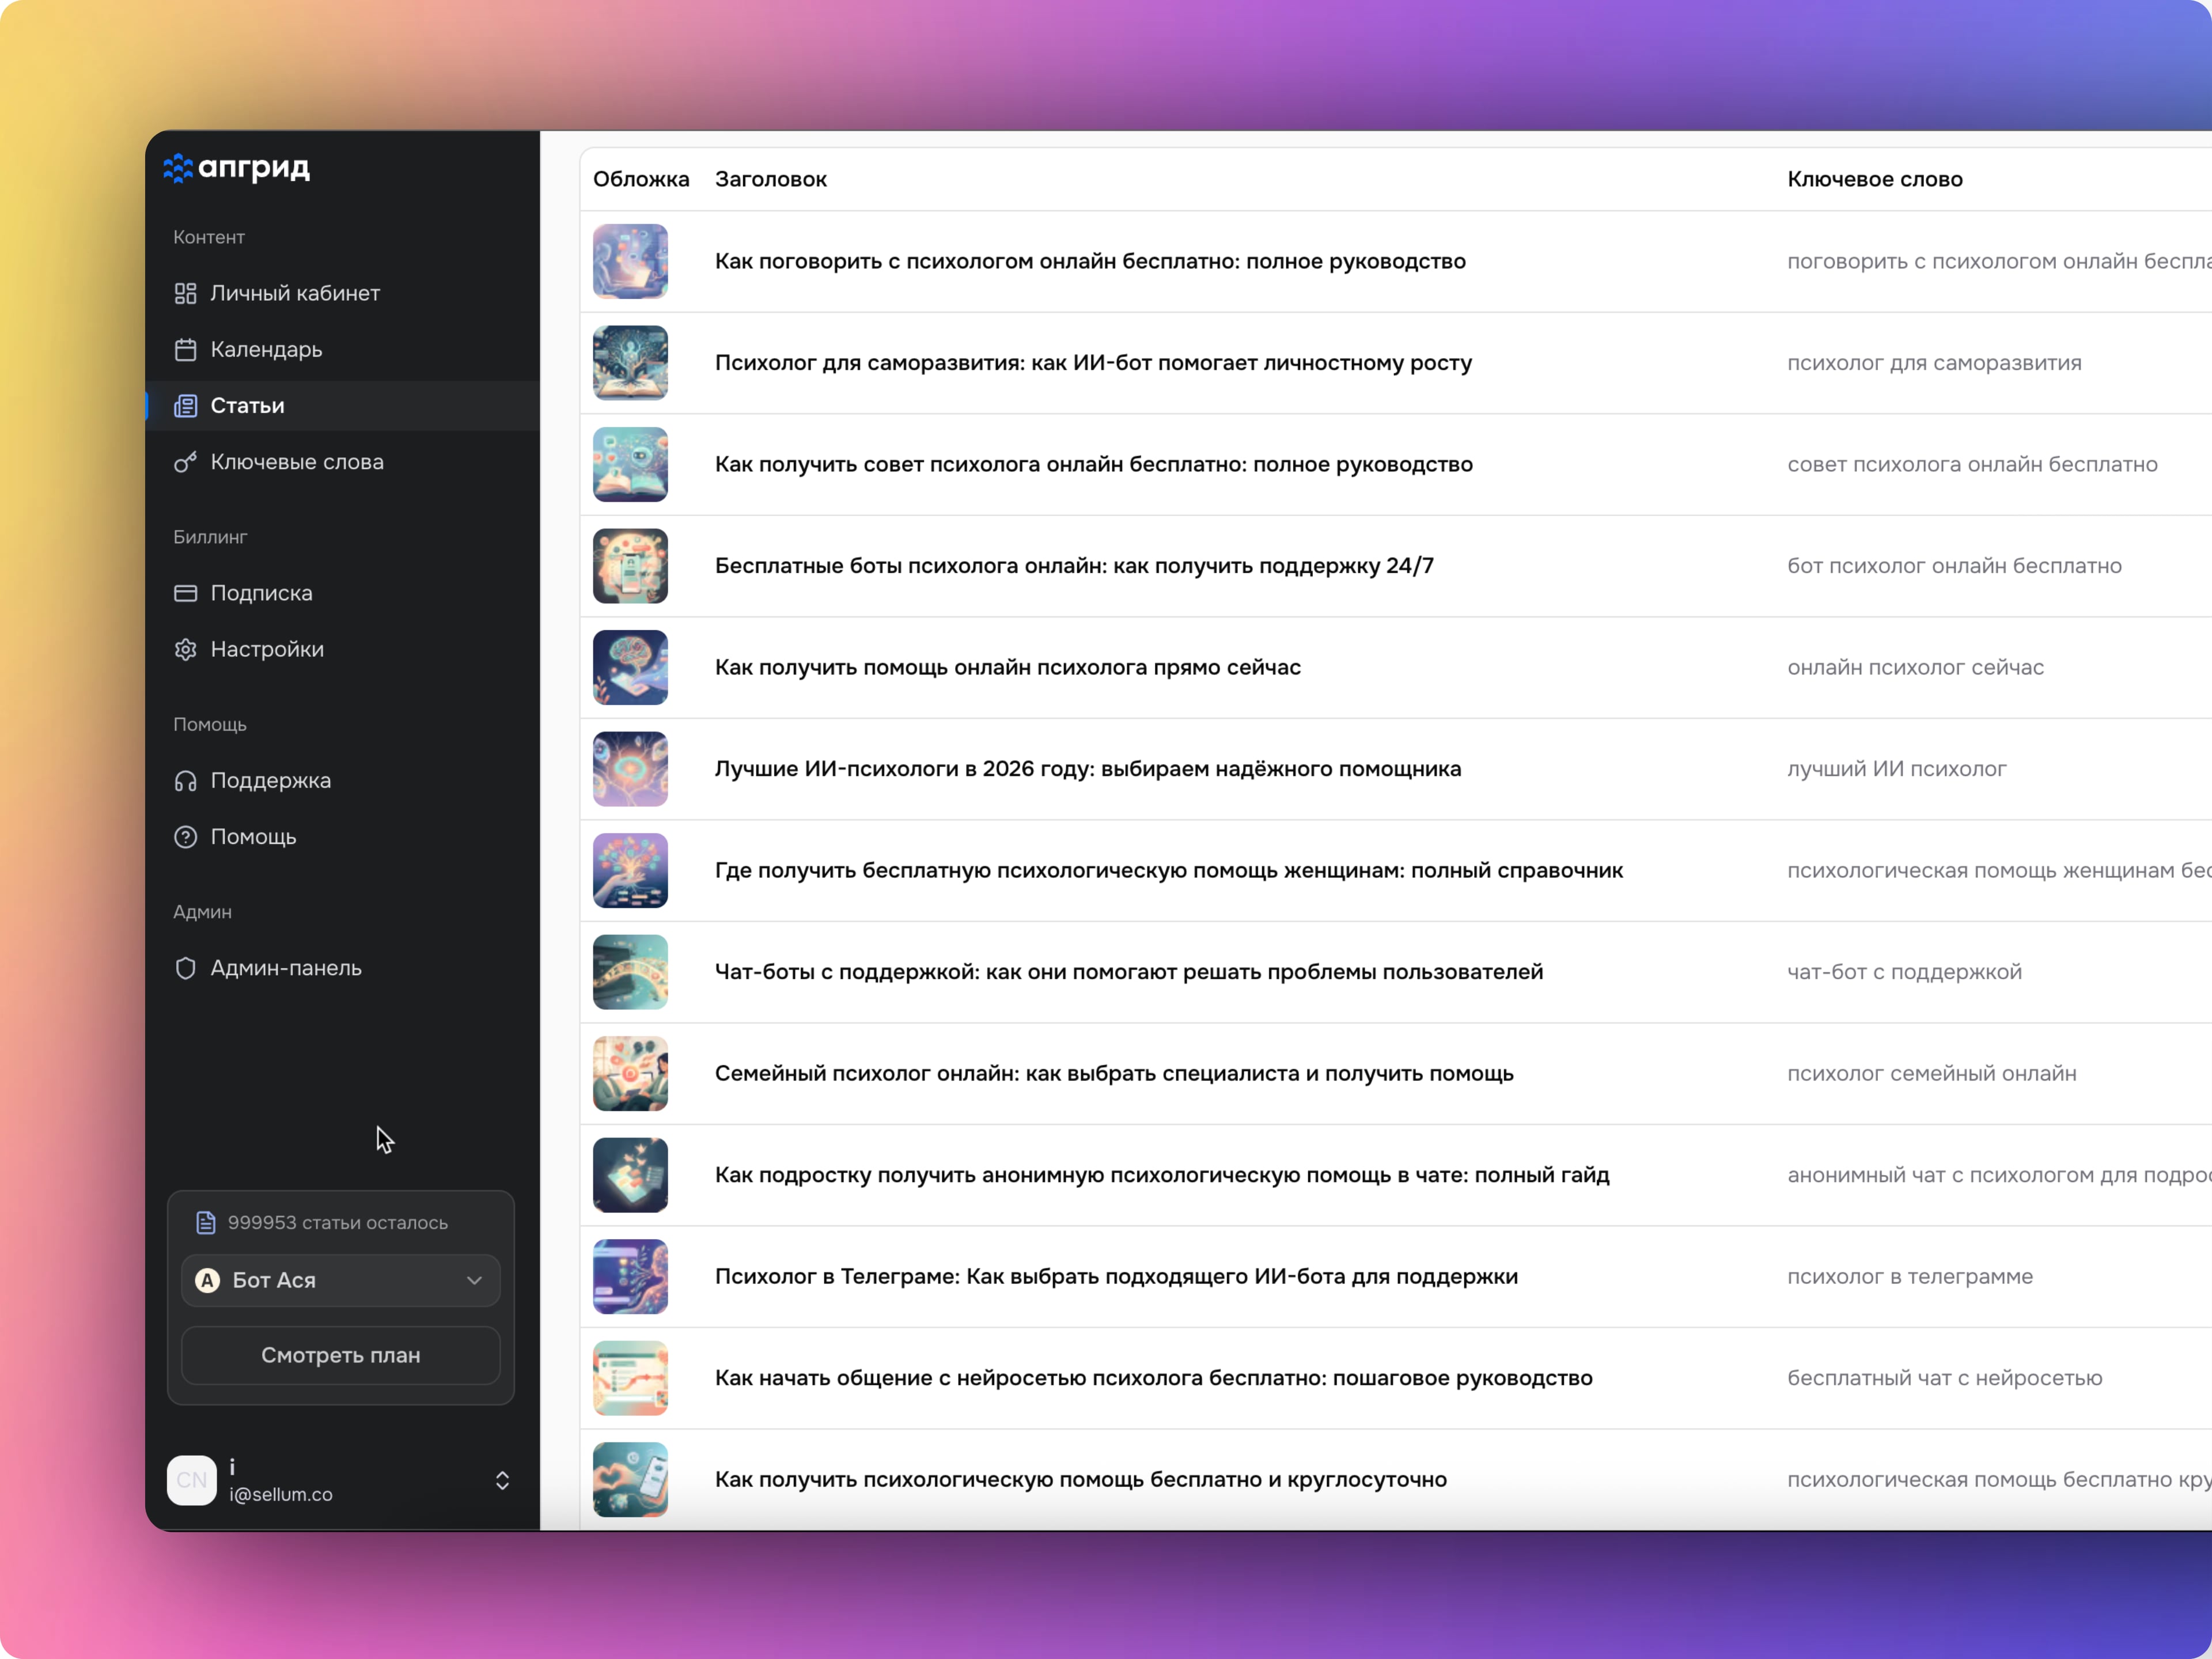Open article 'Как получить совет психолога онлайн бесплатно'
The height and width of the screenshot is (1659, 2212).
(1094, 464)
